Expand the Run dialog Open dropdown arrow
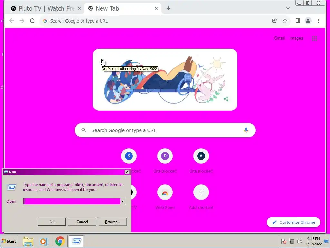 click(123, 201)
